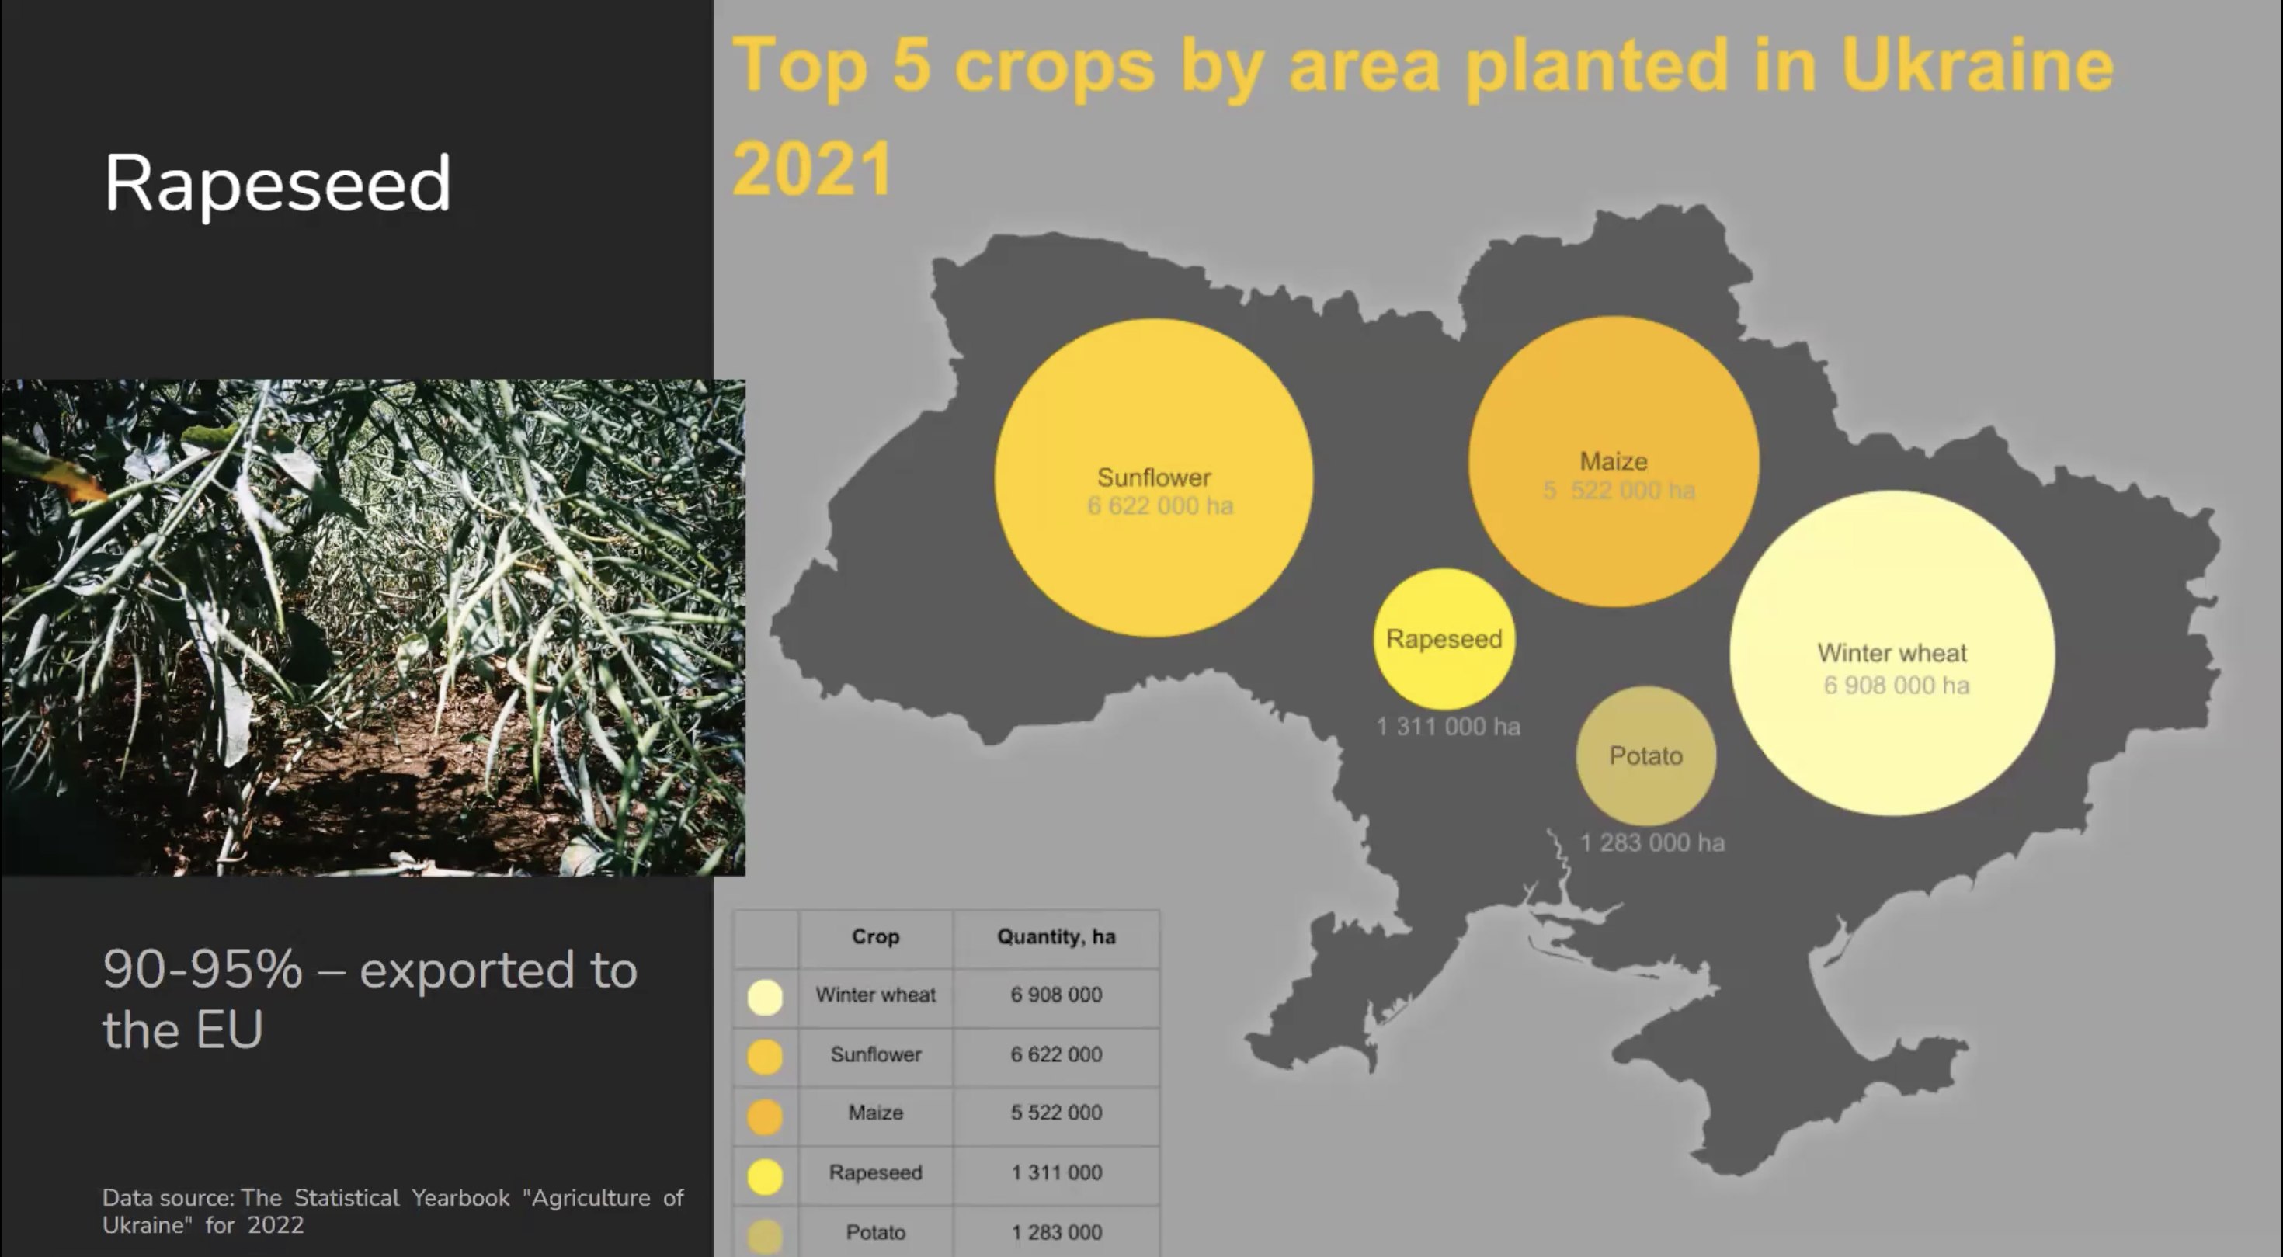Click the 'Data source' footnote text
Image resolution: width=2283 pixels, height=1257 pixels.
[x=393, y=1211]
